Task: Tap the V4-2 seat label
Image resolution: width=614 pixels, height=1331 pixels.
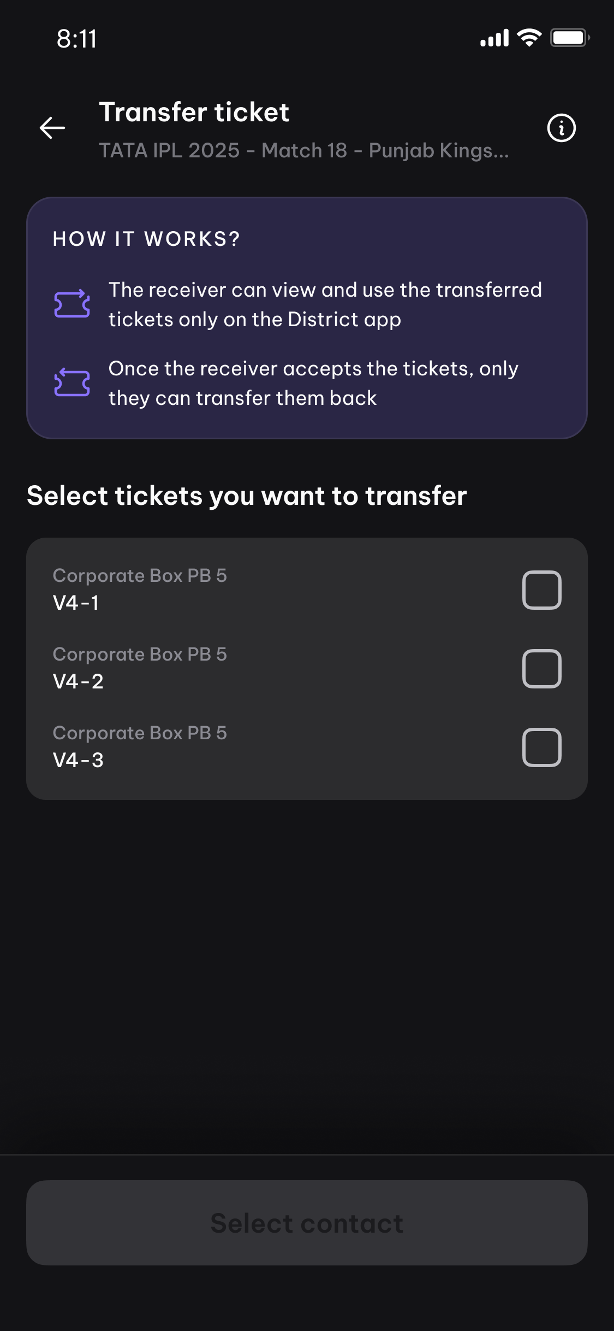Action: coord(78,682)
